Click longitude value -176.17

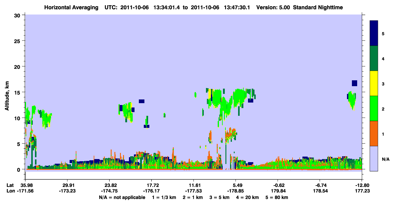(152, 191)
